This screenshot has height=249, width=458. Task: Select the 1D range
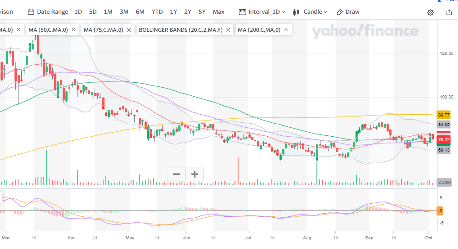coord(78,12)
